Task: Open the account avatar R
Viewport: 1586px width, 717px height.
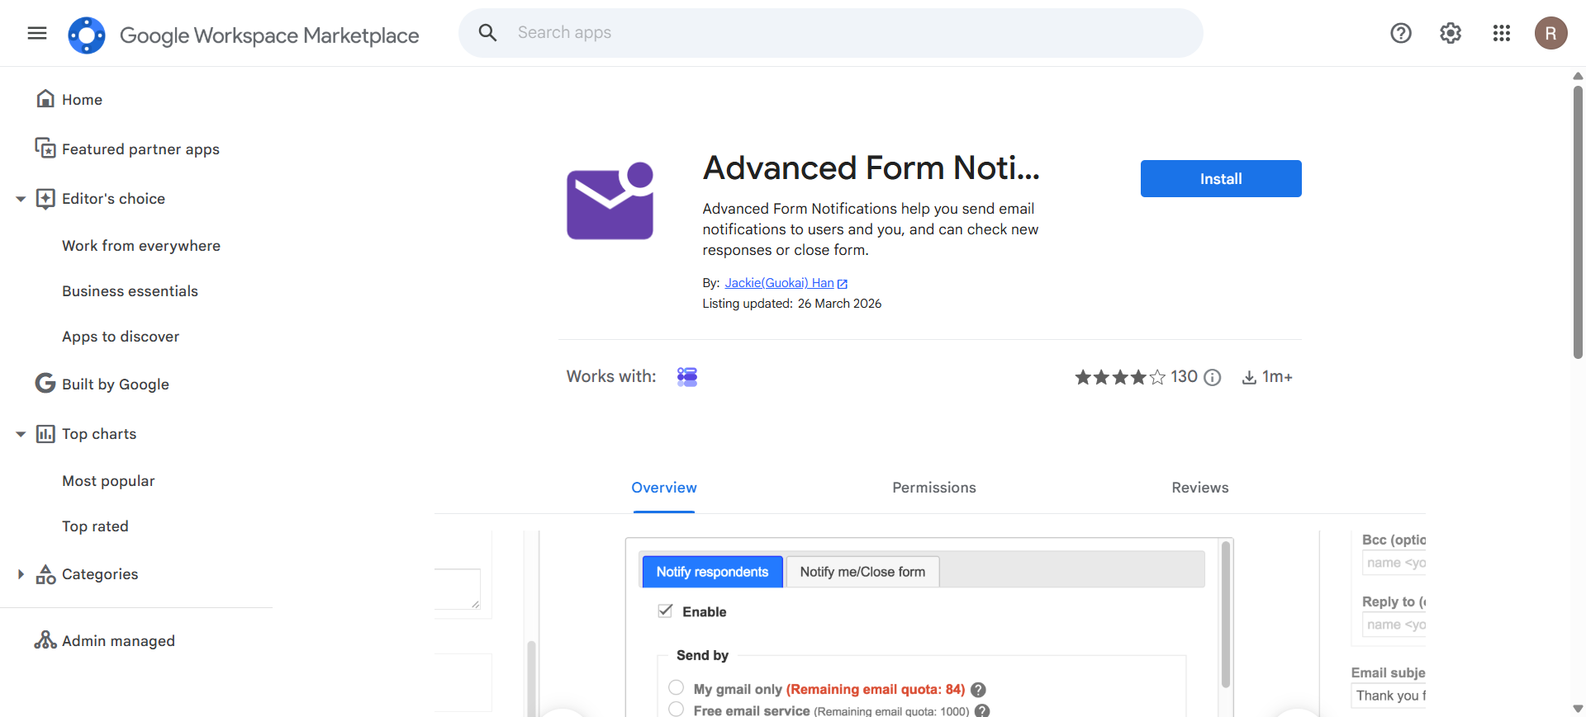Action: click(x=1551, y=33)
